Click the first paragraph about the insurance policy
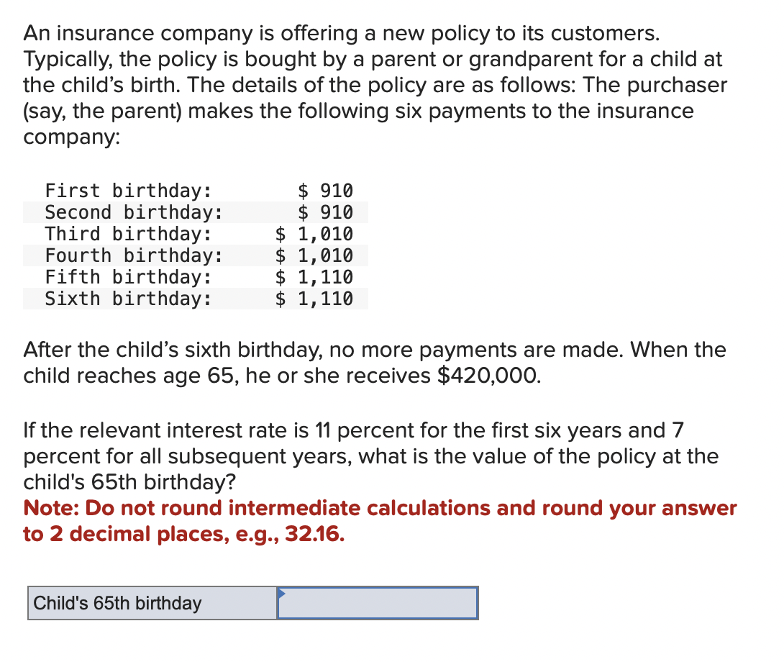 (375, 85)
